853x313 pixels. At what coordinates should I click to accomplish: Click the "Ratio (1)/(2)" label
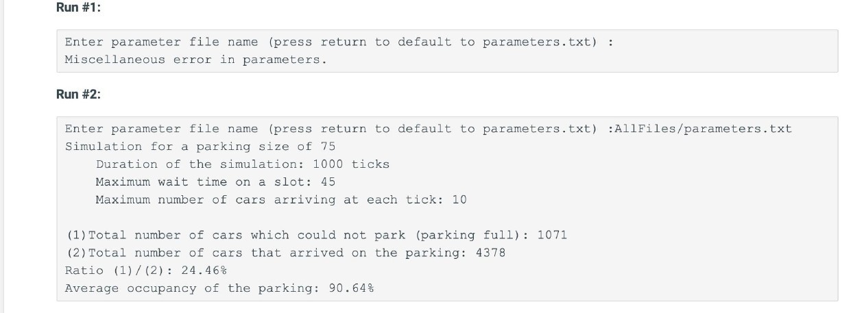click(x=119, y=271)
